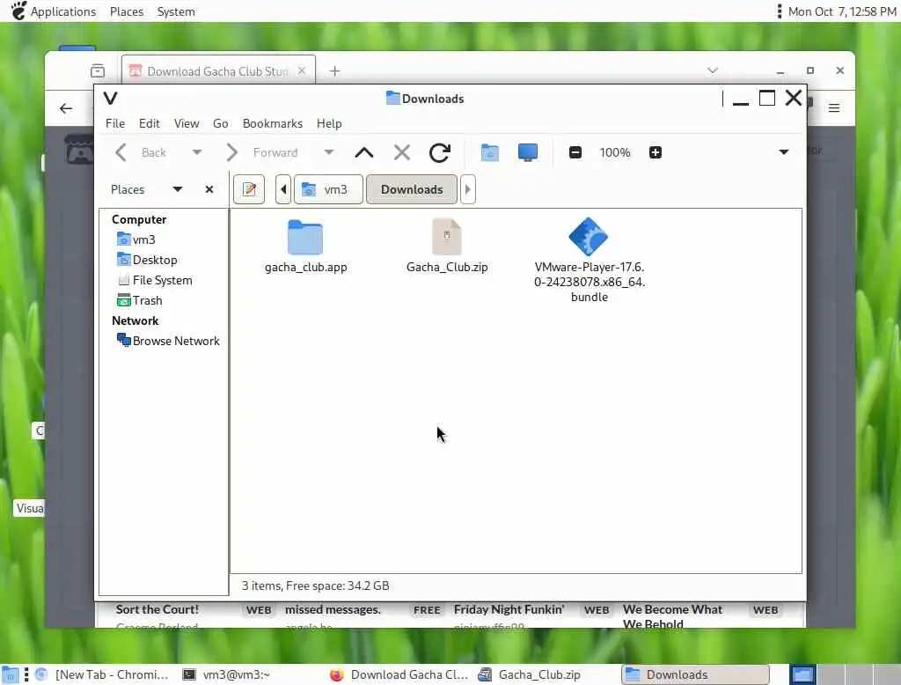Viewport: 901px width, 685px height.
Task: Switch to the vm3@vm3 terminal taskbar item
Action: (226, 674)
